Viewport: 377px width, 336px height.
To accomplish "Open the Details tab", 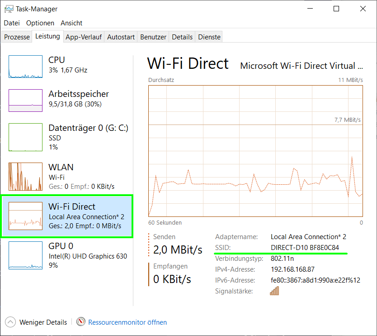I will [x=182, y=37].
